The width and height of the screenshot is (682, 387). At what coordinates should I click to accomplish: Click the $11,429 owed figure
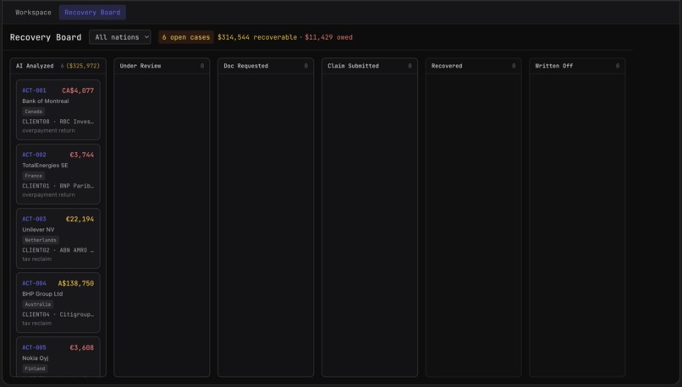point(328,37)
